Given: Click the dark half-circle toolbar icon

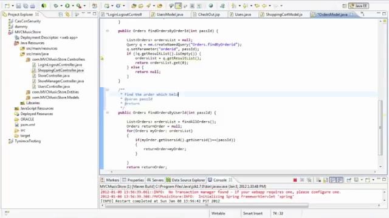Looking at the screenshot, I should [44, 5].
